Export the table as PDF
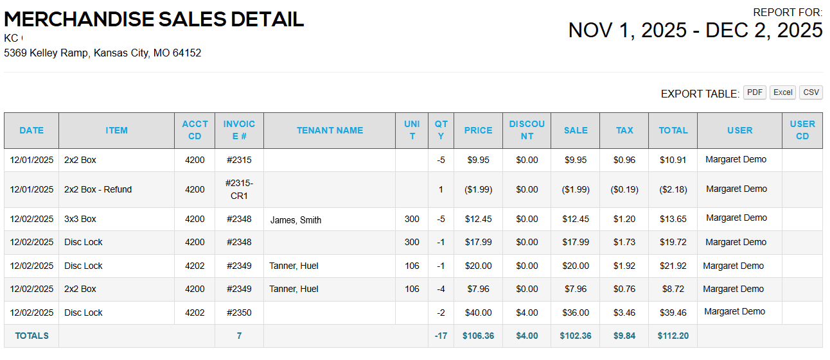 tap(755, 92)
